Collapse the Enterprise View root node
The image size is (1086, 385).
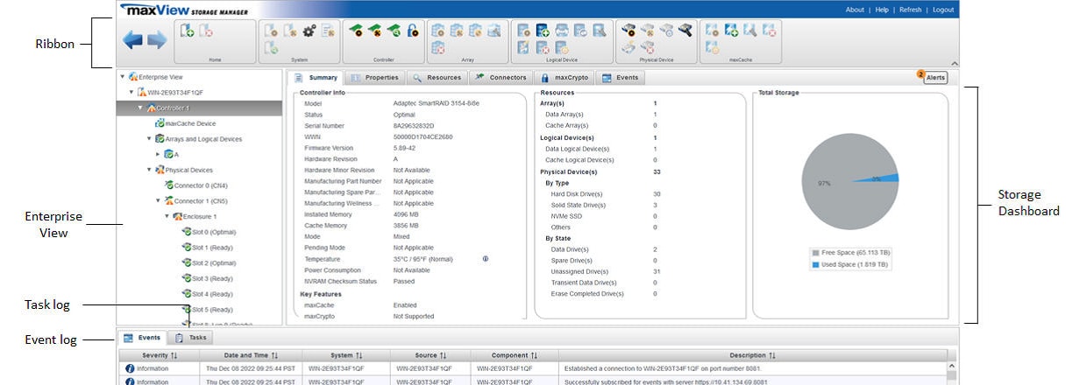point(122,77)
